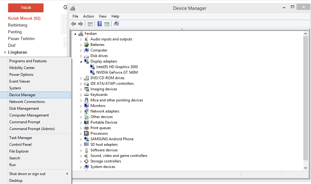This screenshot has height=184, width=311.
Task: Click the Show/Hide Action Pane toolbar icon
Action: click(107, 24)
